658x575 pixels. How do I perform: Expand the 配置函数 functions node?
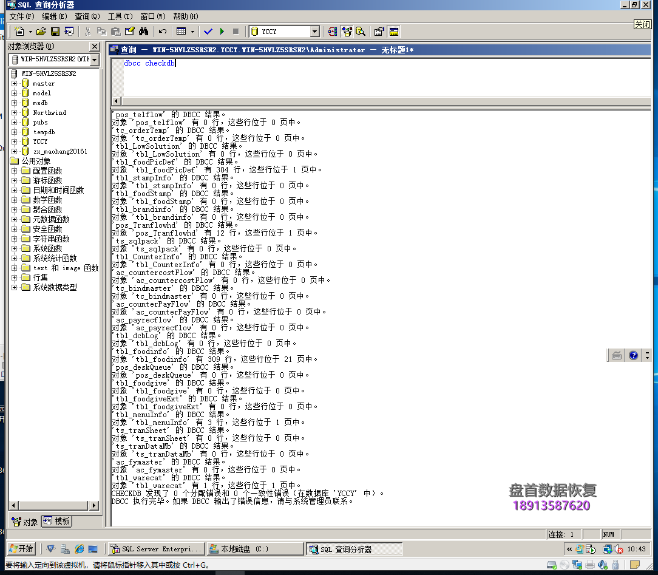pyautogui.click(x=13, y=172)
